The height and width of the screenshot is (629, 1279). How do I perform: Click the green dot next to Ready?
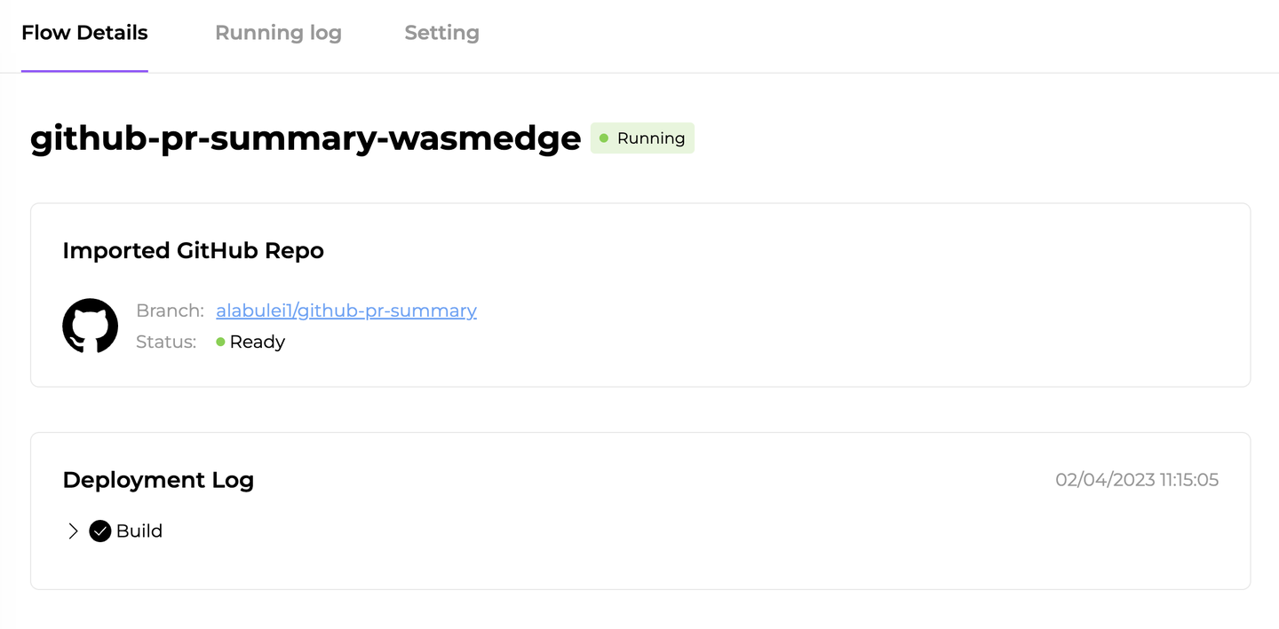click(220, 342)
